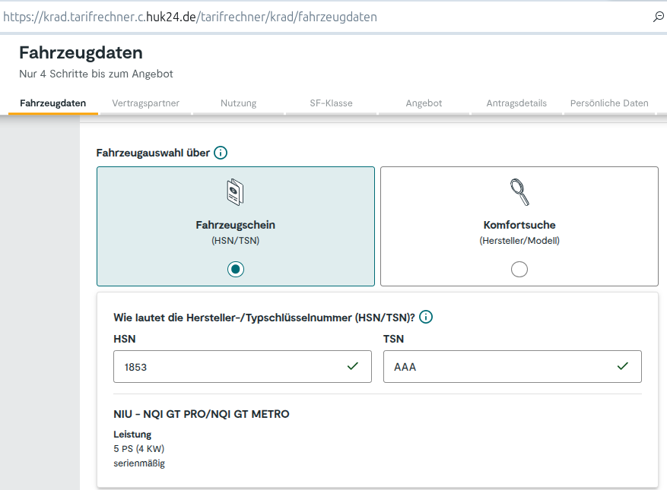This screenshot has width=667, height=490.
Task: Go to the Vertragspartner step
Action: (x=145, y=103)
